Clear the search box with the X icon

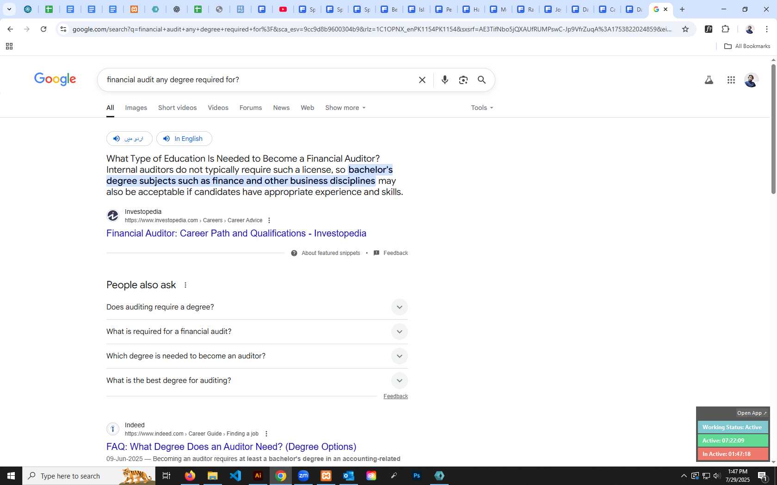[422, 80]
